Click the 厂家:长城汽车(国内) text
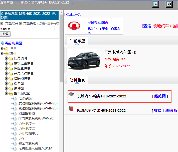This screenshot has width=178, height=152. coord(120,52)
